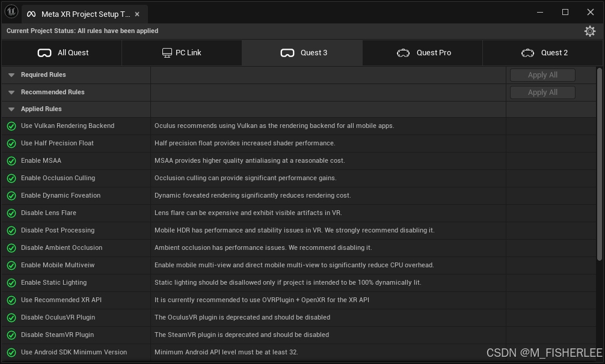This screenshot has height=364, width=605.
Task: Click the Enable Occlusion Culling rule name
Action: (x=58, y=178)
